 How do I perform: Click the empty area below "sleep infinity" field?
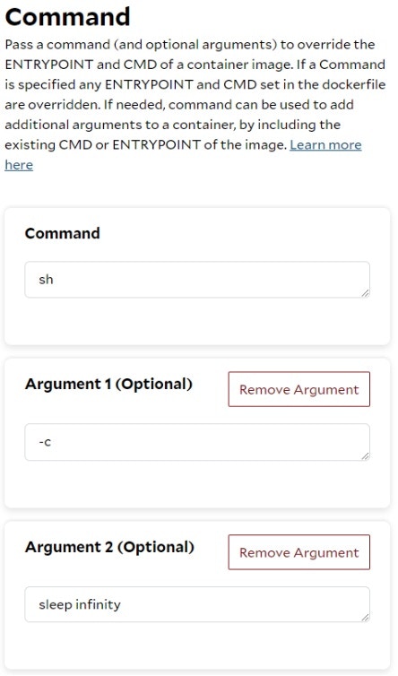197,646
